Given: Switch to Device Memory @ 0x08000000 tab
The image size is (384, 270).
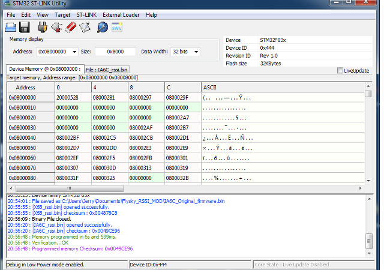Looking at the screenshot, I should point(45,69).
